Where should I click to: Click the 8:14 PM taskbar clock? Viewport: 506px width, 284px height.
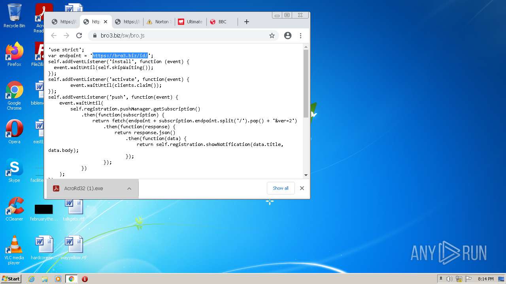click(x=485, y=279)
